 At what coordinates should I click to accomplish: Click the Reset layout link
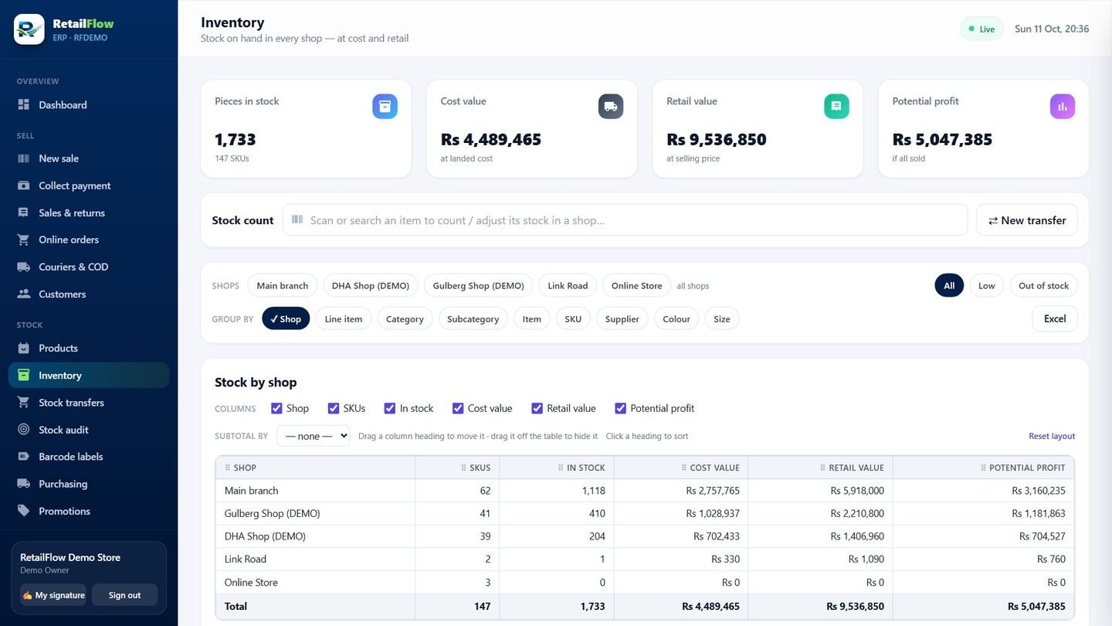[x=1052, y=436]
